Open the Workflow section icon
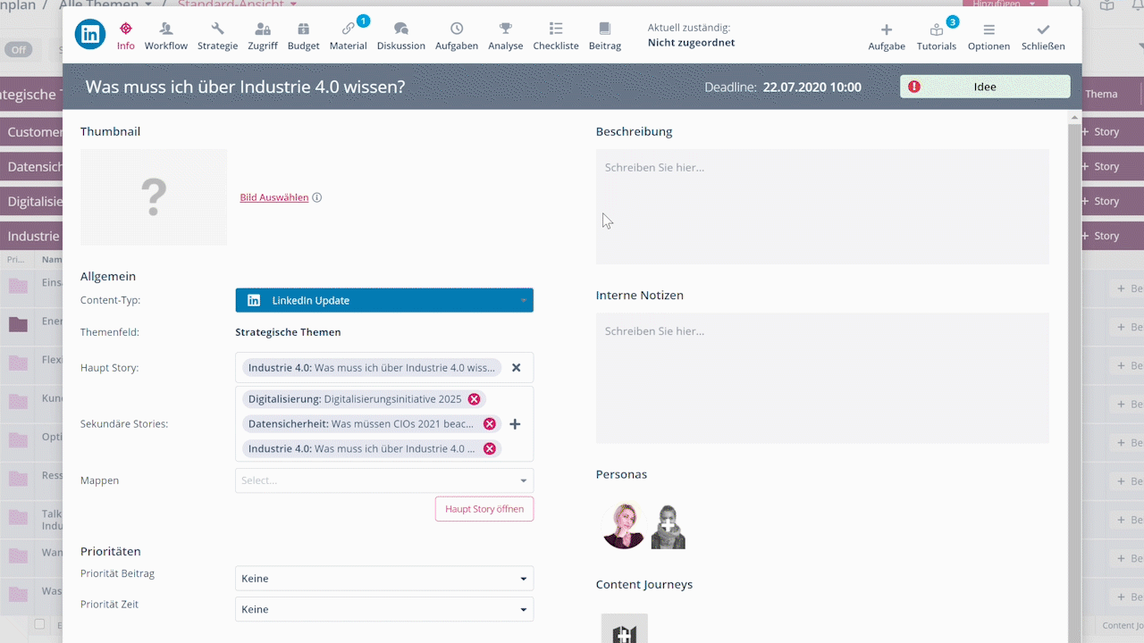This screenshot has width=1144, height=643. [x=165, y=29]
